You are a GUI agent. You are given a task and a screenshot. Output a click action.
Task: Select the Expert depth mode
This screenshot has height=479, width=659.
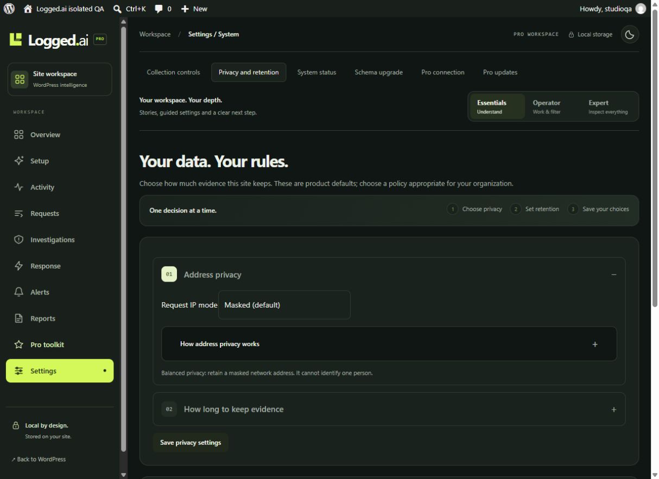(x=609, y=106)
